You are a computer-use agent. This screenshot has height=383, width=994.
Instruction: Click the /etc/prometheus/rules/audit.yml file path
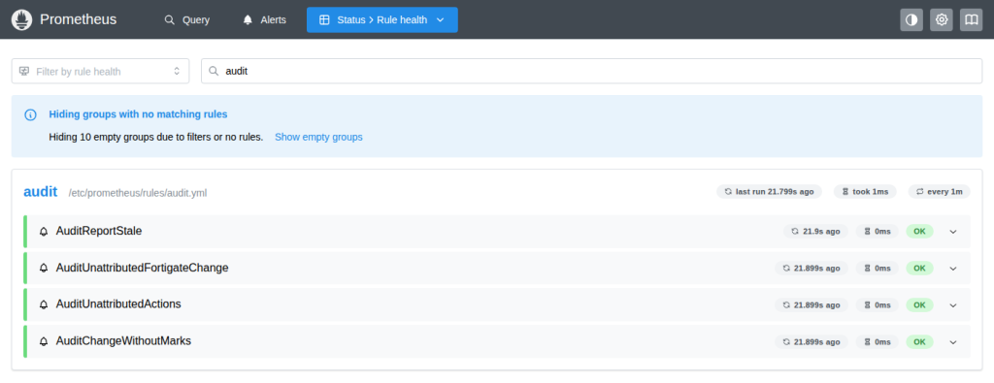click(x=138, y=193)
